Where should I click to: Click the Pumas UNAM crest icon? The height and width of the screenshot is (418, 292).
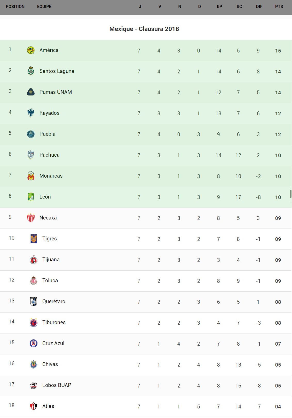(x=31, y=92)
